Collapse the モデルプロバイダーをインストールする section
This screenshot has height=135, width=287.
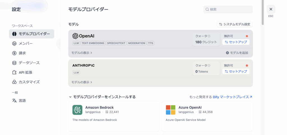coord(70,97)
